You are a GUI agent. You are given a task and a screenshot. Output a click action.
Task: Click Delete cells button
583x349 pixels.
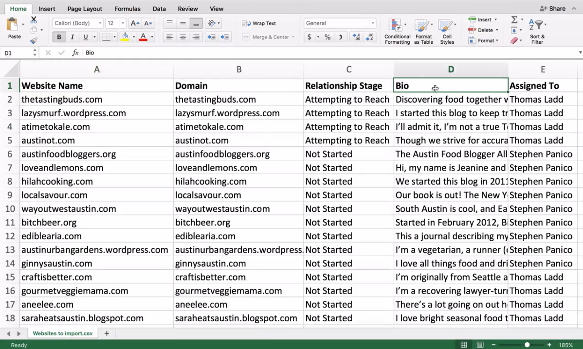click(483, 30)
